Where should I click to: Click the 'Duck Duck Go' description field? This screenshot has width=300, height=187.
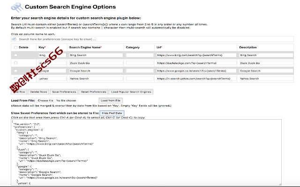(266, 63)
